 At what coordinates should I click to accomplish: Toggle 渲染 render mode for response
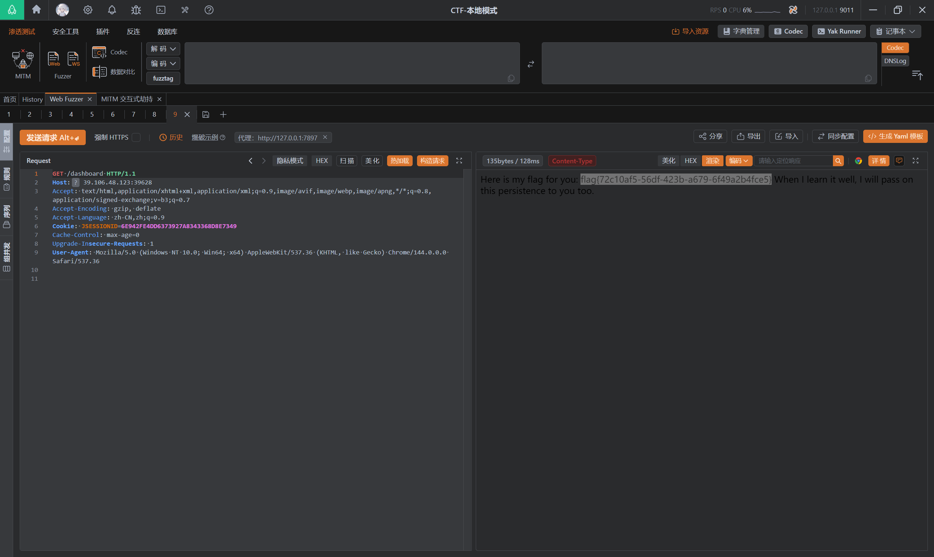click(x=713, y=161)
